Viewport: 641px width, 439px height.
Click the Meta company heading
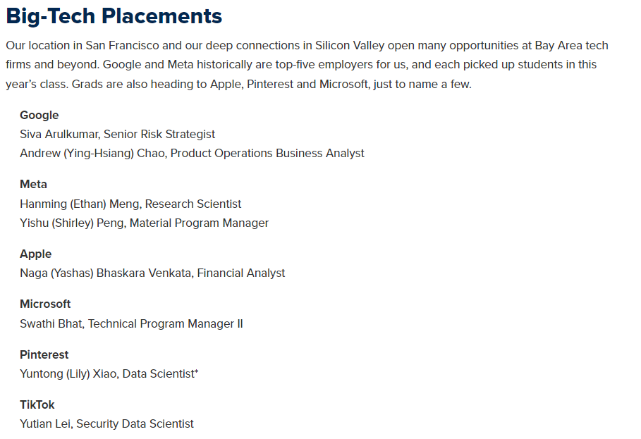pos(34,184)
